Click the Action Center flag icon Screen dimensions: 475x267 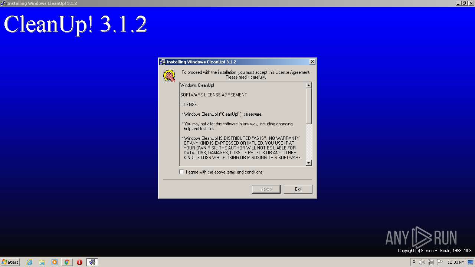(x=440, y=262)
